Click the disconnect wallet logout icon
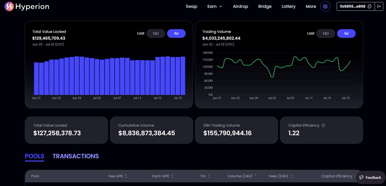This screenshot has width=386, height=186. click(379, 6)
